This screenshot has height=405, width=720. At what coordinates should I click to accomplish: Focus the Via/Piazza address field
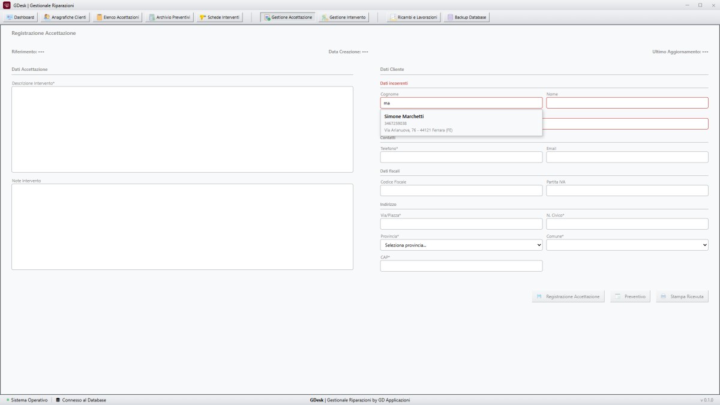461,224
